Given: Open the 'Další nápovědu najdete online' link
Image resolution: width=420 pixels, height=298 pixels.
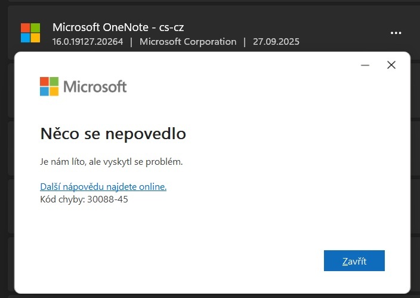Looking at the screenshot, I should point(103,186).
